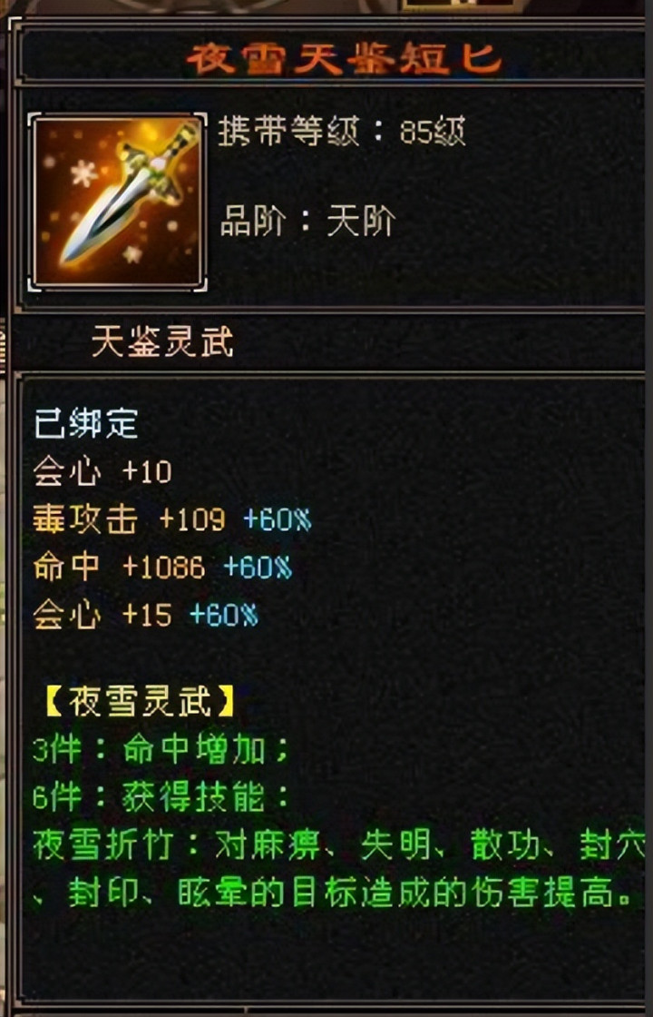Click the 品阶：天阶 grade label
Viewport: 653px width, 1017px height.
307,222
